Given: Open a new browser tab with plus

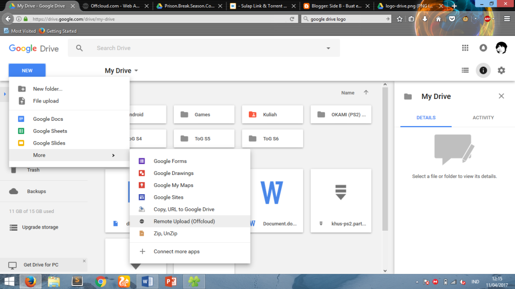Looking at the screenshot, I should click(454, 6).
